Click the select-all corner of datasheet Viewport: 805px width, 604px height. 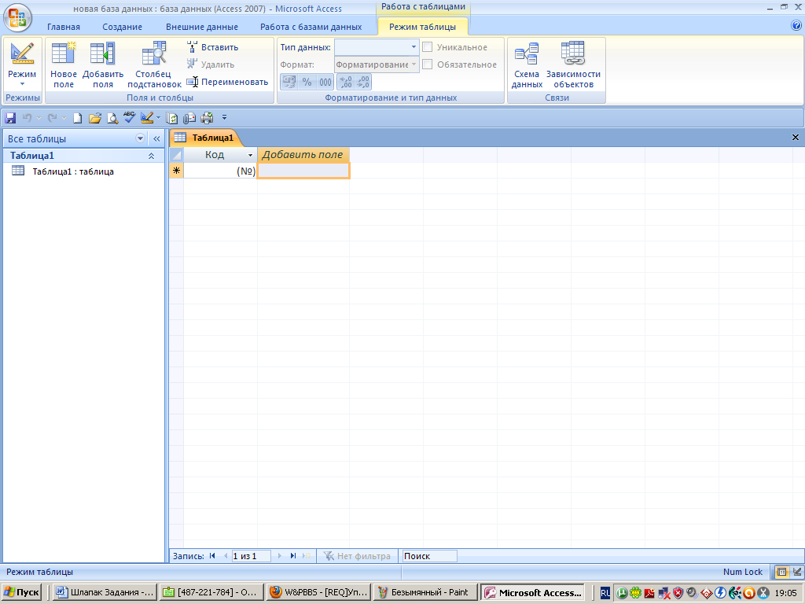pos(176,155)
